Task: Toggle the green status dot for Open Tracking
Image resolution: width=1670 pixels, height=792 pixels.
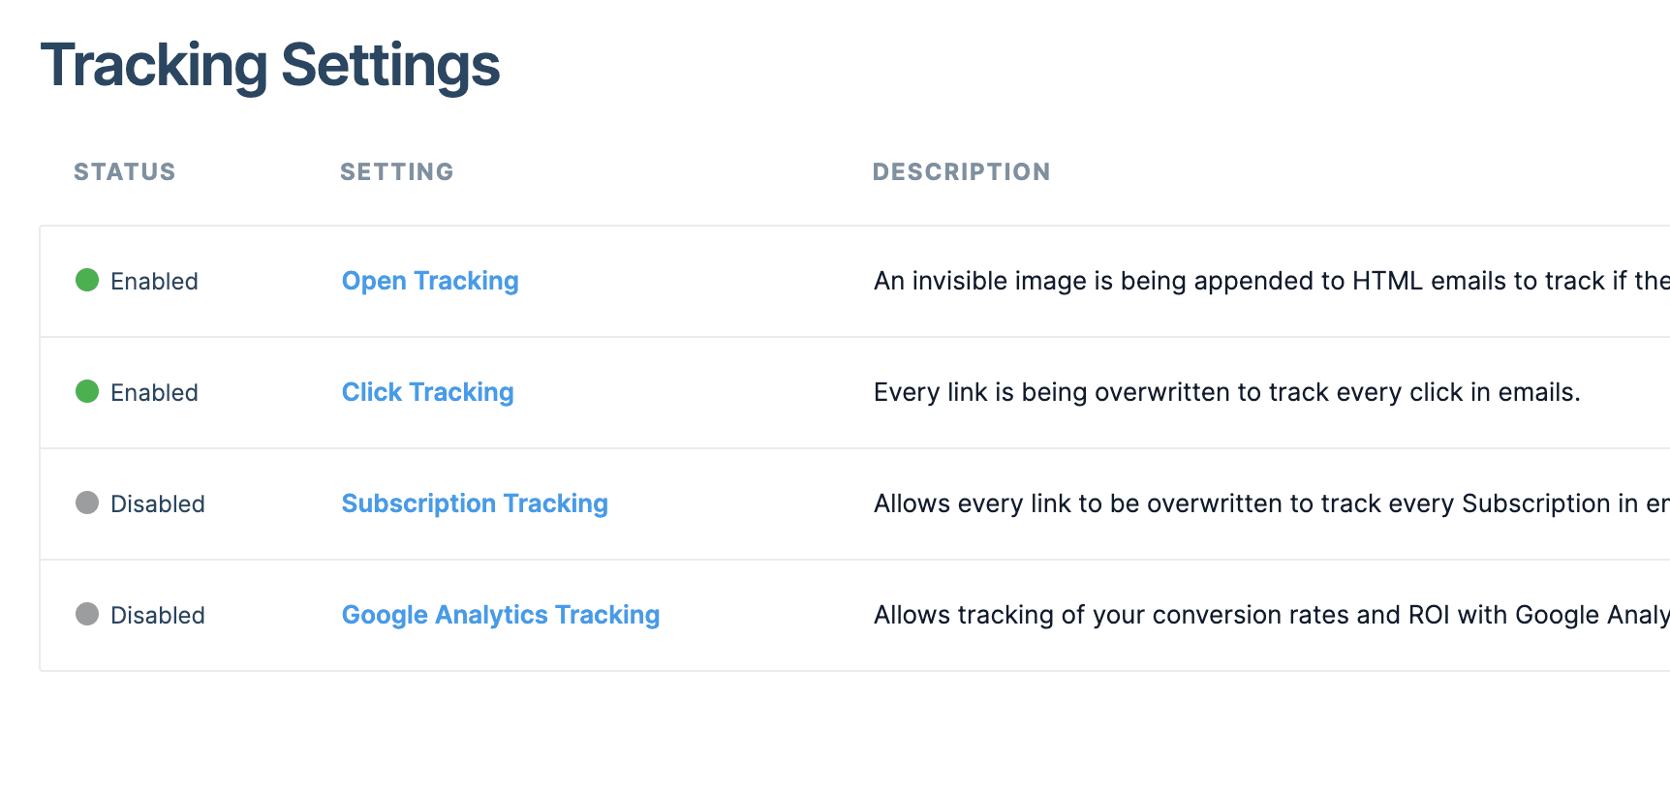Action: [x=86, y=281]
